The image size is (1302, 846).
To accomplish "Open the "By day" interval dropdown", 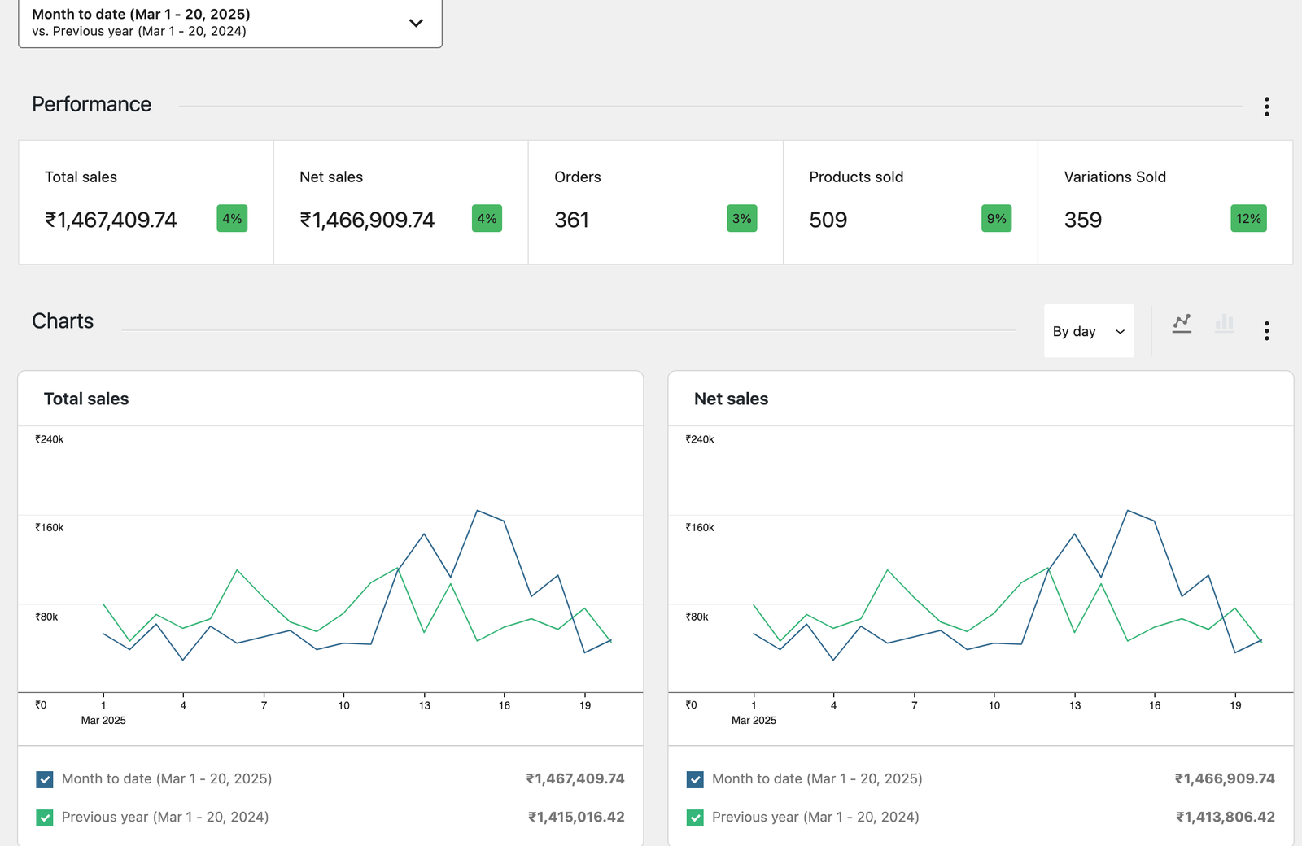I will [1089, 331].
